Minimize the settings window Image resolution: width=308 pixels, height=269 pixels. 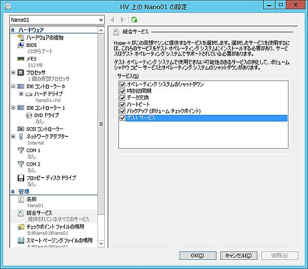point(269,5)
